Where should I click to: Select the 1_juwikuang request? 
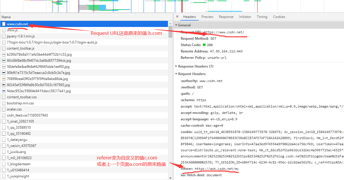[x=84, y=152]
